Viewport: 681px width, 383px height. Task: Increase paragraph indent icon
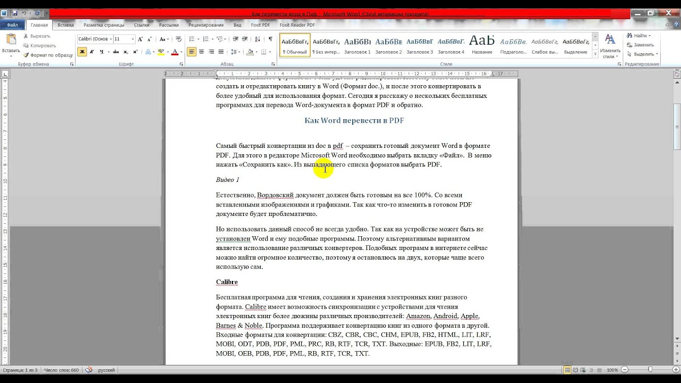point(246,39)
